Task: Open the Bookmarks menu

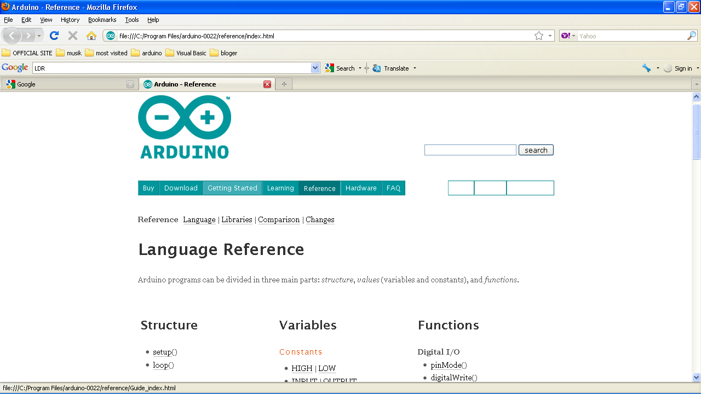Action: pos(102,20)
